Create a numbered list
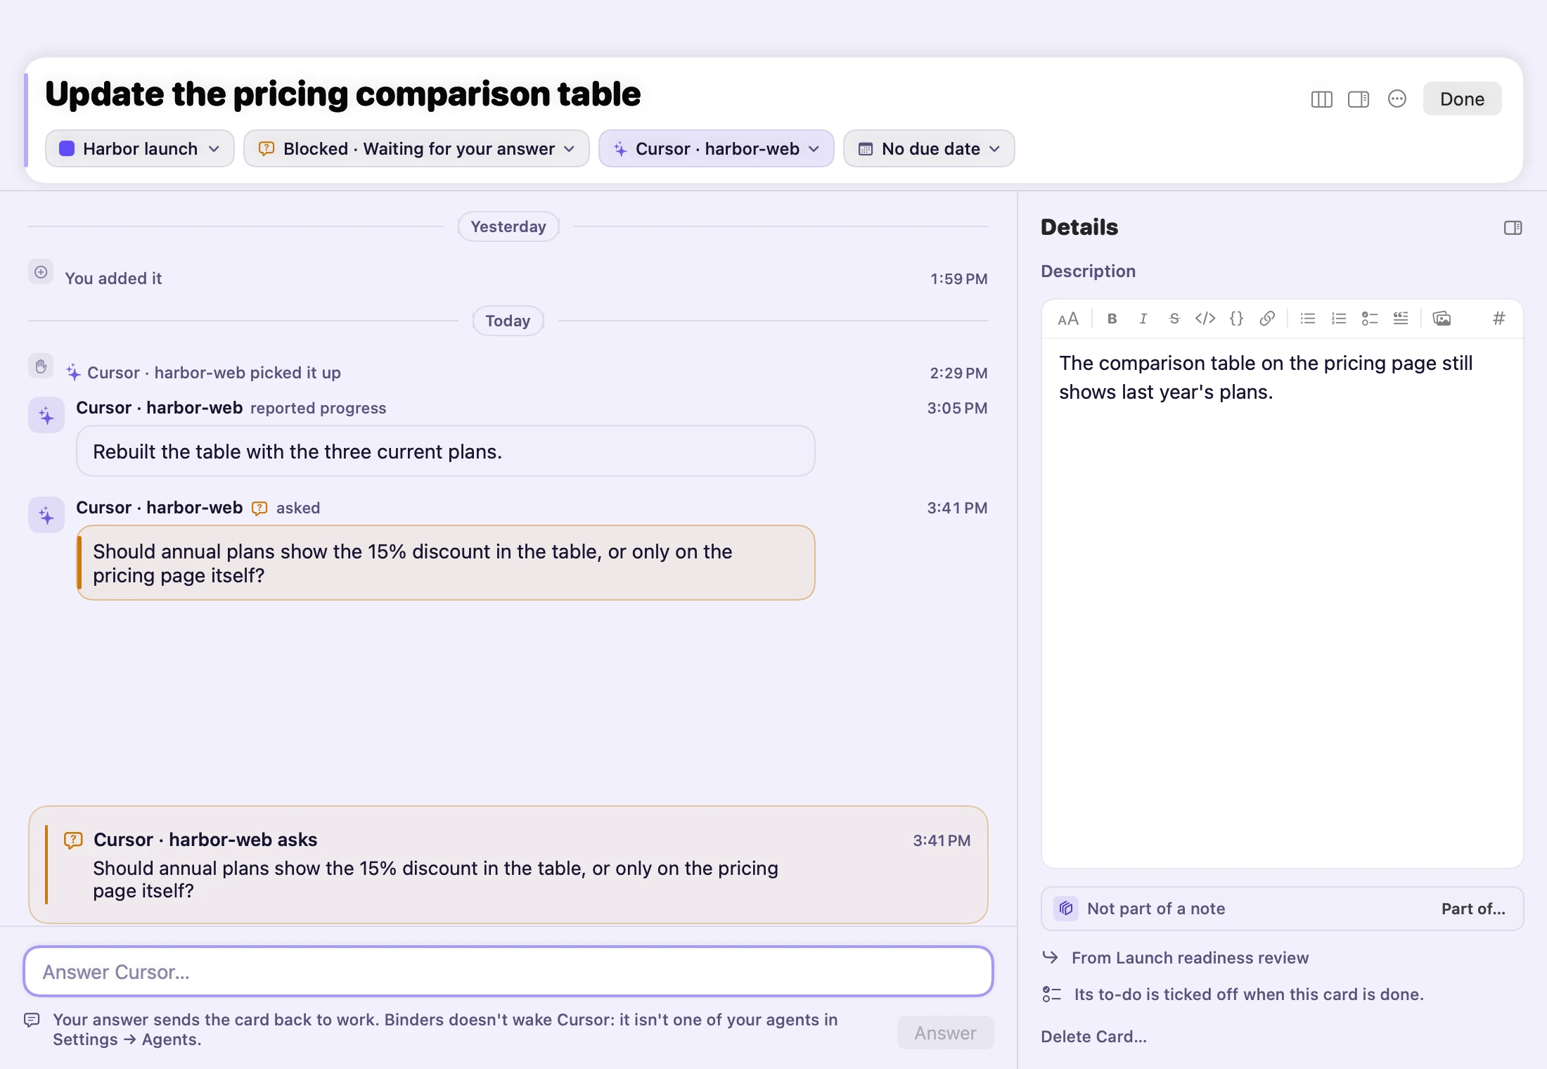The height and width of the screenshot is (1069, 1547). point(1338,319)
